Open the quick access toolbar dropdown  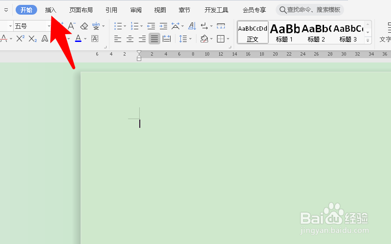(6, 10)
